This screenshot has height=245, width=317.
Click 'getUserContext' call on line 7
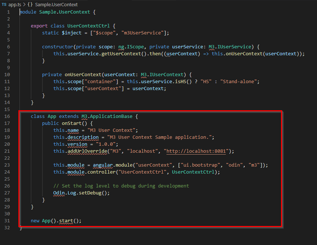[x=121, y=54]
